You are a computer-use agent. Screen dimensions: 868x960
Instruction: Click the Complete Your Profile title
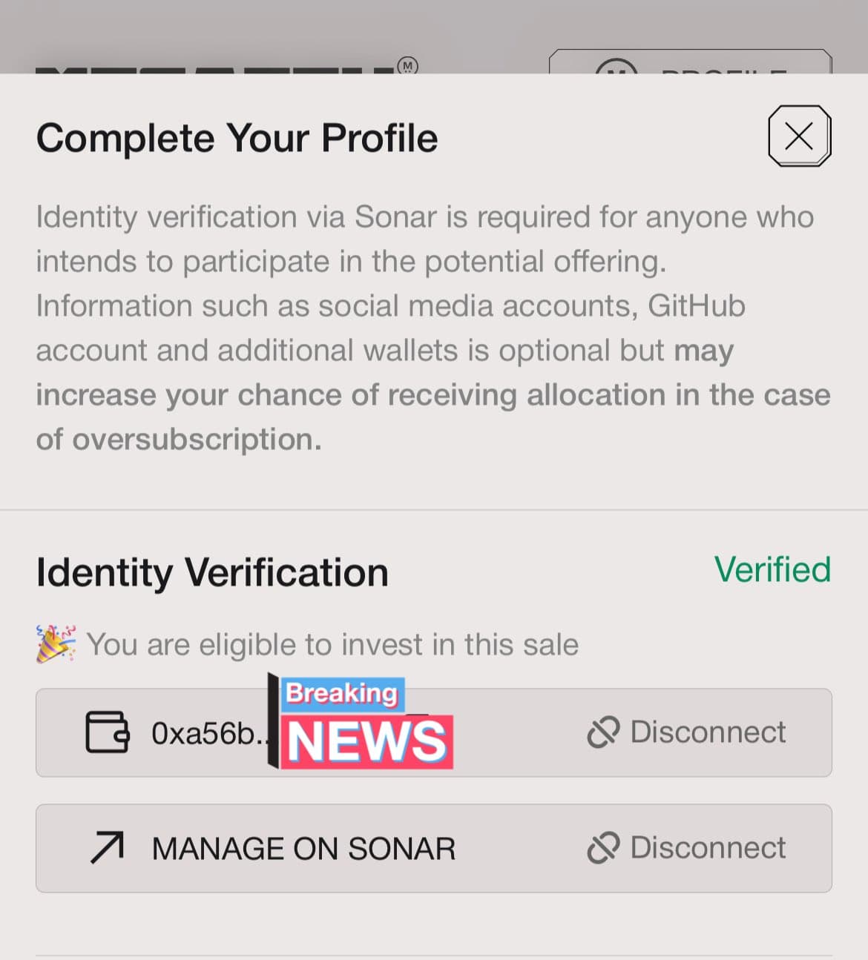pos(237,138)
